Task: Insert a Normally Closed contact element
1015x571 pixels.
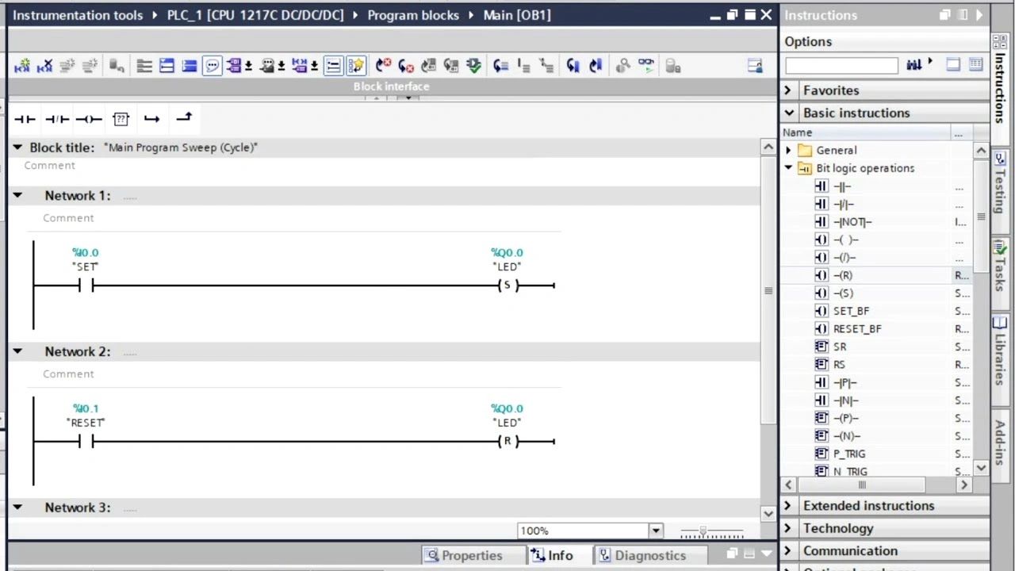Action: [x=56, y=119]
